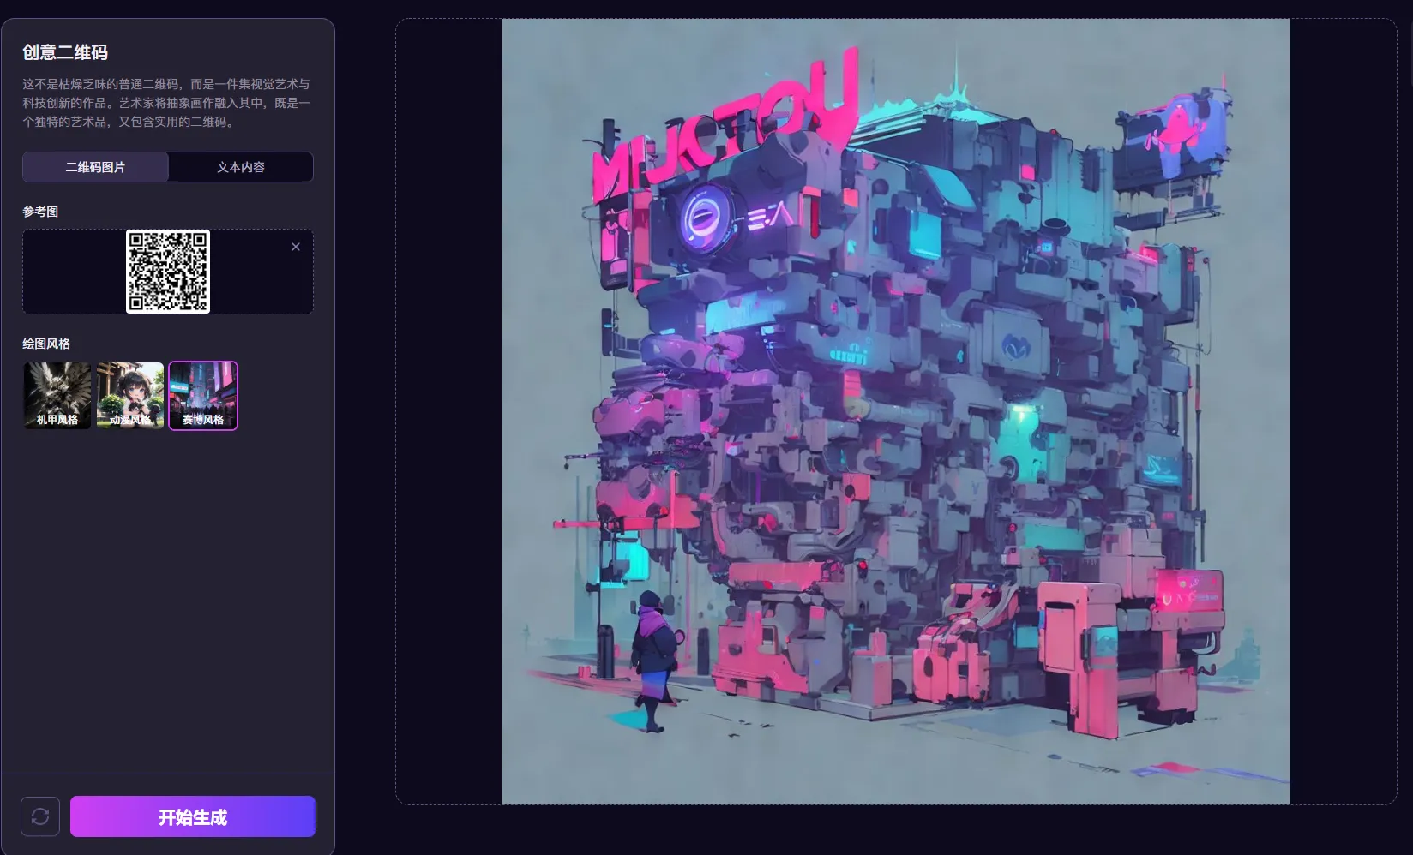The width and height of the screenshot is (1413, 855).
Task: Click the walking figure in generated artwork
Action: pos(653,660)
